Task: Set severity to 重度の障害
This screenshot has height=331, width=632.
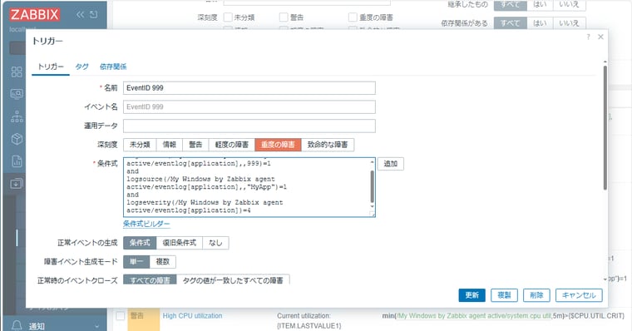Action: point(278,145)
